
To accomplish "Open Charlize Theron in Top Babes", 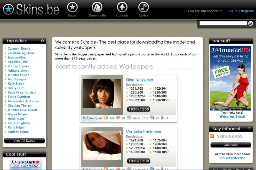I will 20,105.
